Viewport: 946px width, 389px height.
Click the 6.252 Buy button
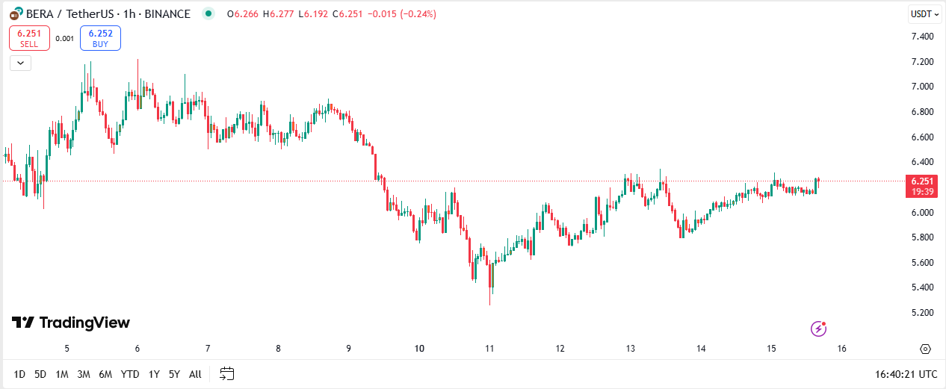click(100, 38)
